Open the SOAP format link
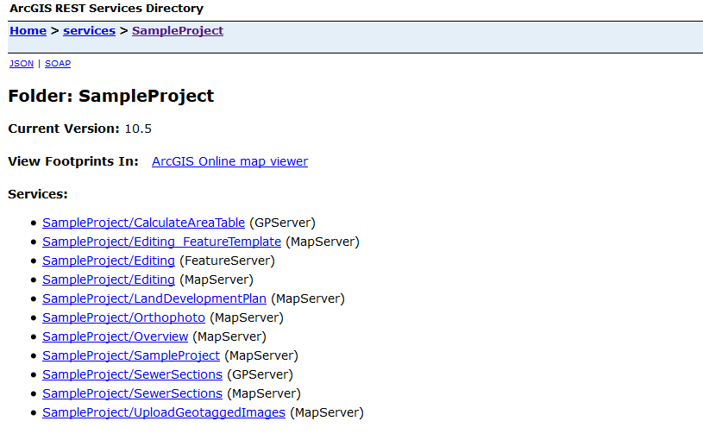This screenshot has height=440, width=703. (58, 64)
